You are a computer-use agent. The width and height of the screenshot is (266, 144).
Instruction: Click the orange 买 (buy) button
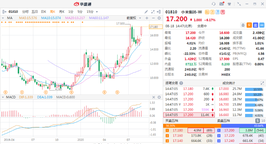(x=249, y=25)
